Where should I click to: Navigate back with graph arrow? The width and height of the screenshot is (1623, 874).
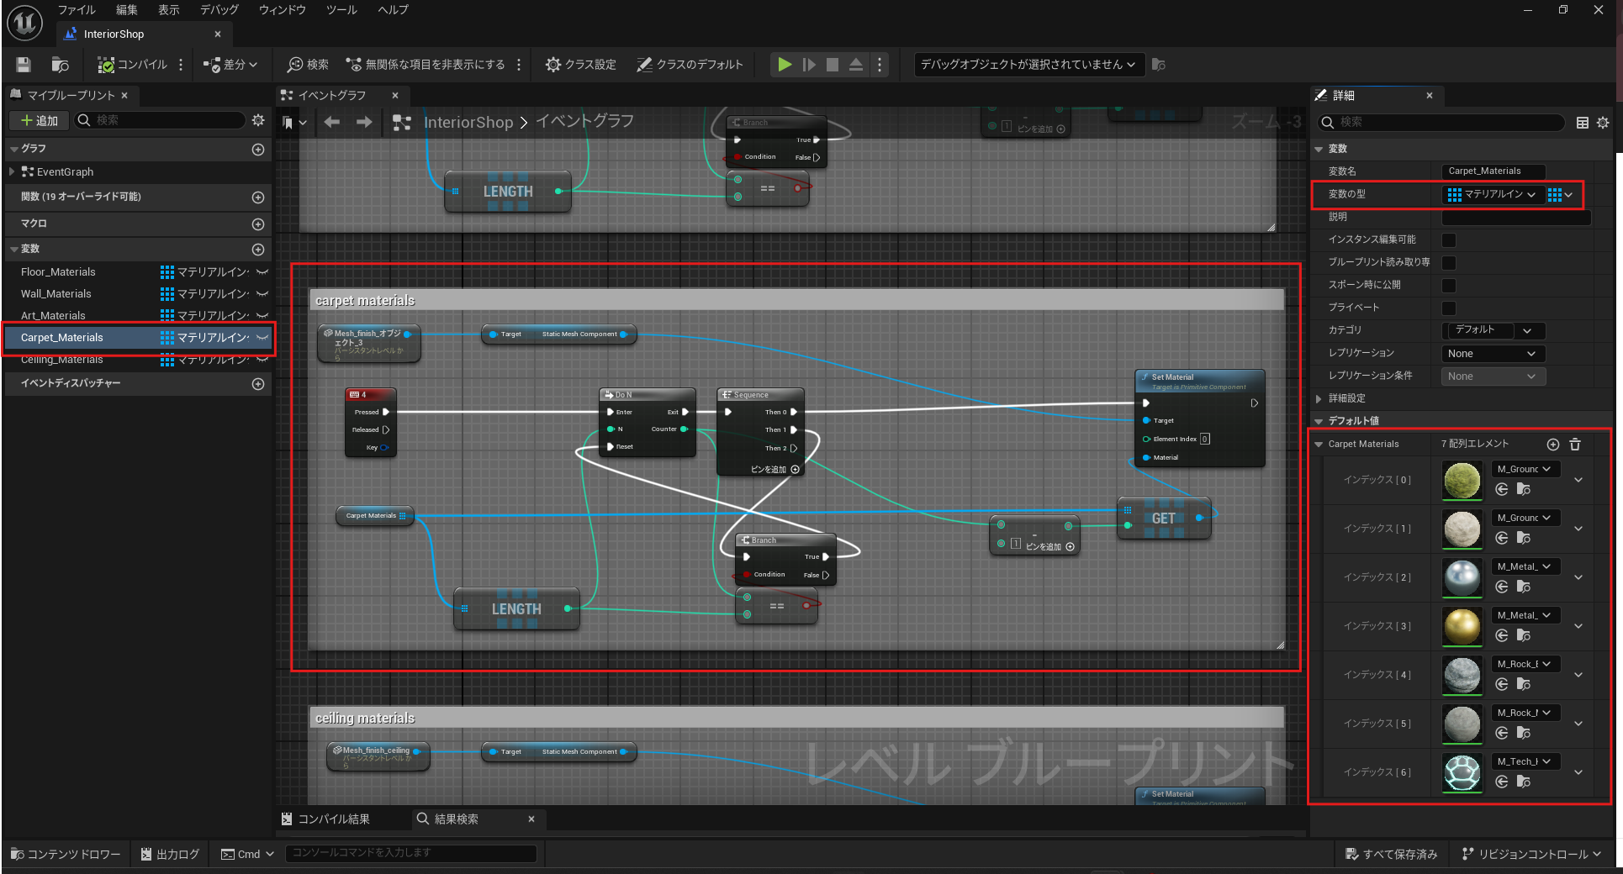(x=332, y=123)
